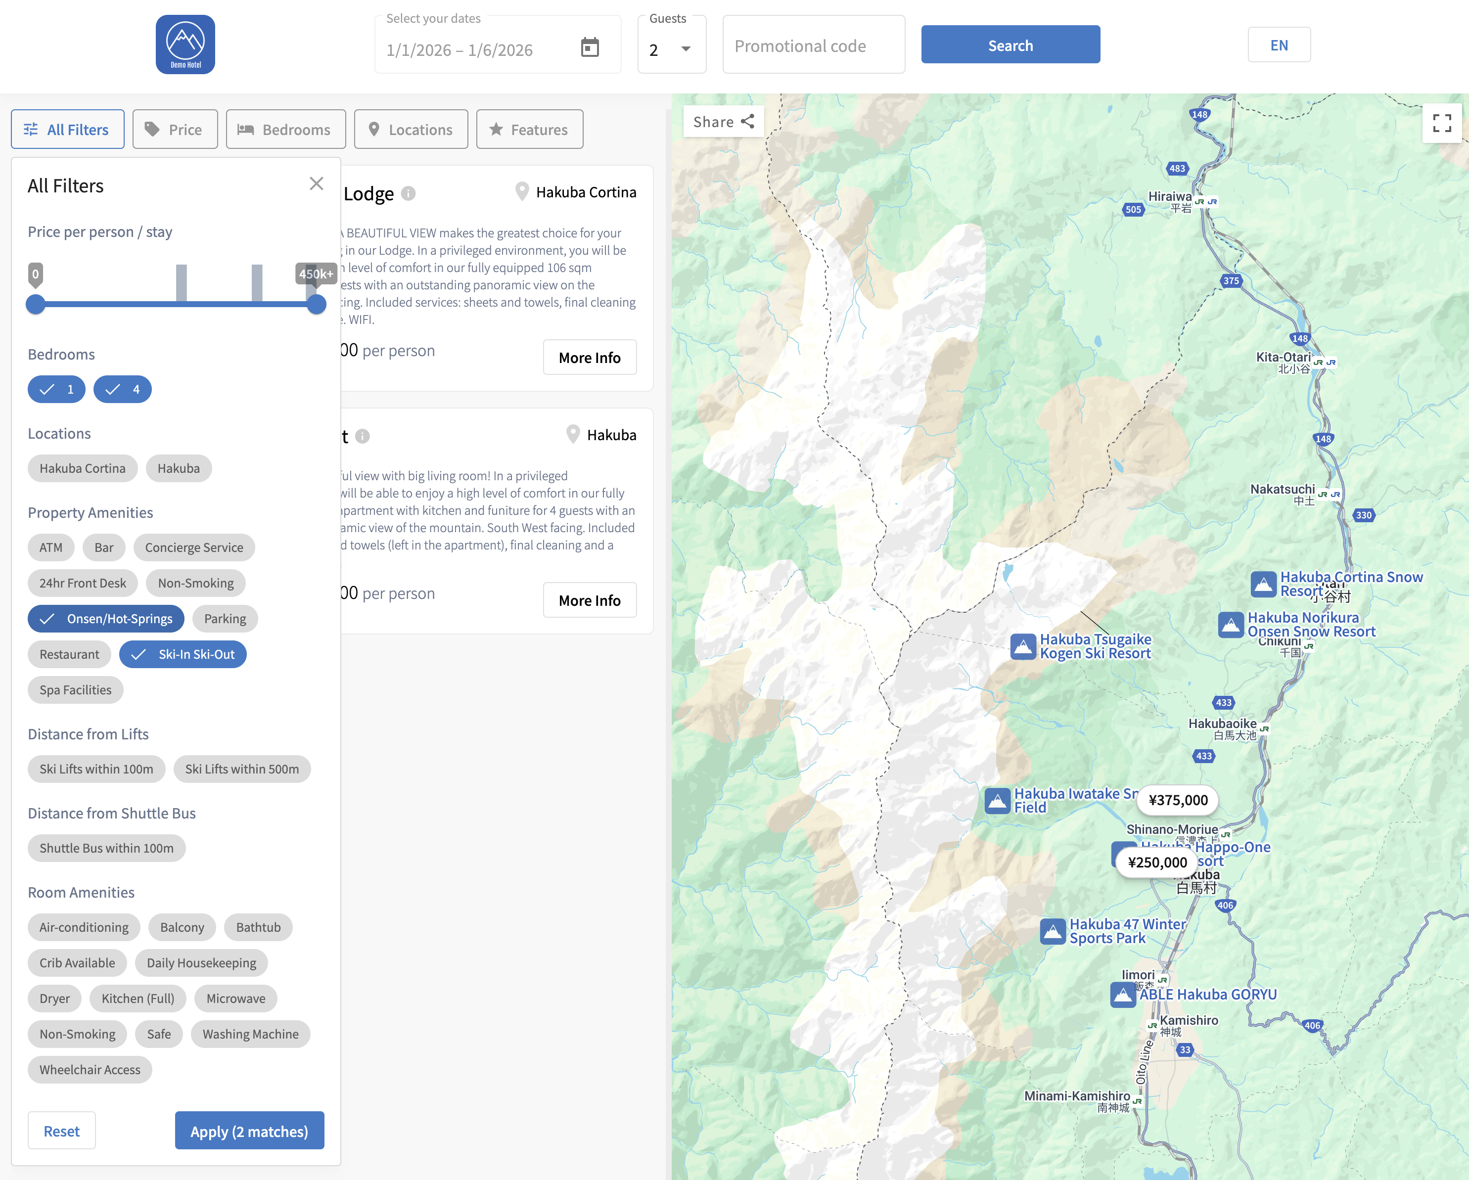Click the maximum price slider handle

point(316,305)
